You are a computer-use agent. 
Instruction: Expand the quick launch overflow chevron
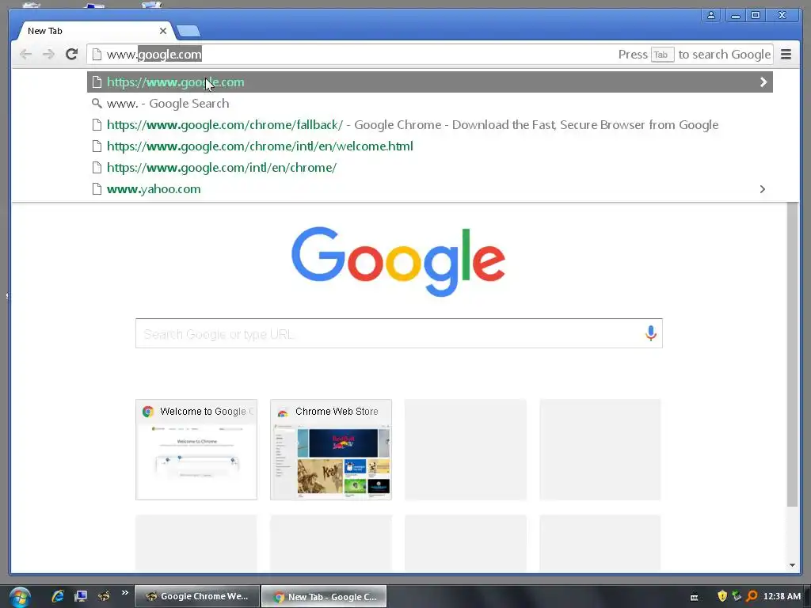[124, 593]
